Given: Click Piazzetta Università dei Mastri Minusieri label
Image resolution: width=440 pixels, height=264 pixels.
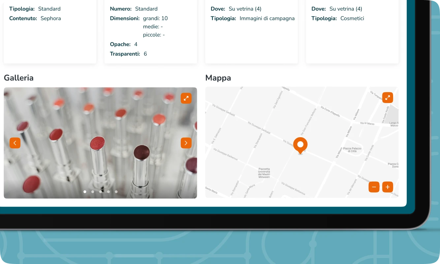Looking at the screenshot, I should coord(264,173).
